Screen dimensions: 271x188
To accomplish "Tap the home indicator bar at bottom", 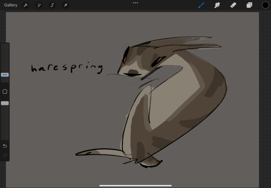I will tap(135, 186).
